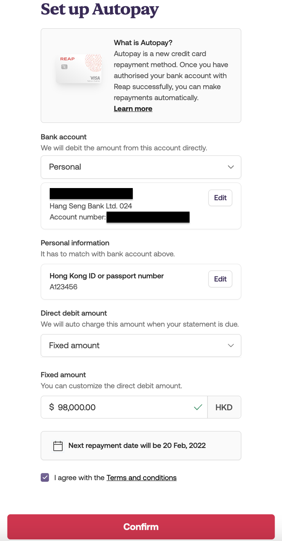Click the Next repayment date notice

[x=137, y=446]
